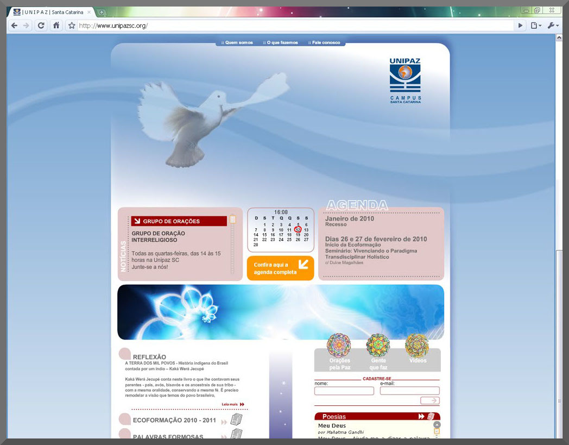Viewport: 569px width, 445px height.
Task: Open the ECOFORMAÇÃO 2010 - 2011 link
Action: tap(174, 421)
